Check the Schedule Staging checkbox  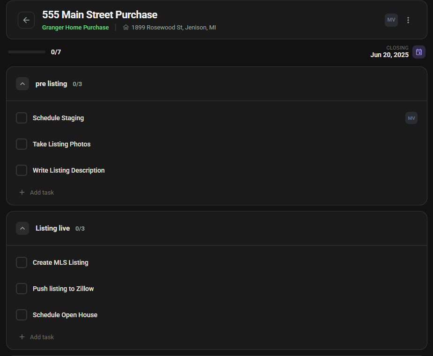[22, 118]
